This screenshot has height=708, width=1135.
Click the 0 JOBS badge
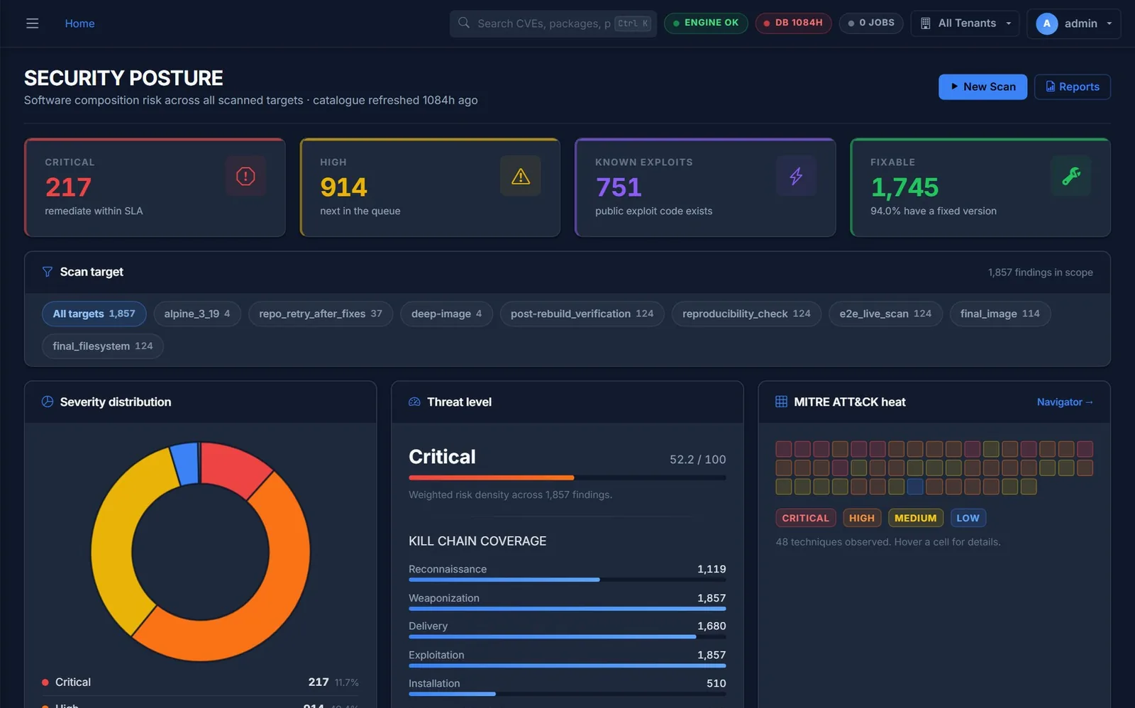point(871,23)
